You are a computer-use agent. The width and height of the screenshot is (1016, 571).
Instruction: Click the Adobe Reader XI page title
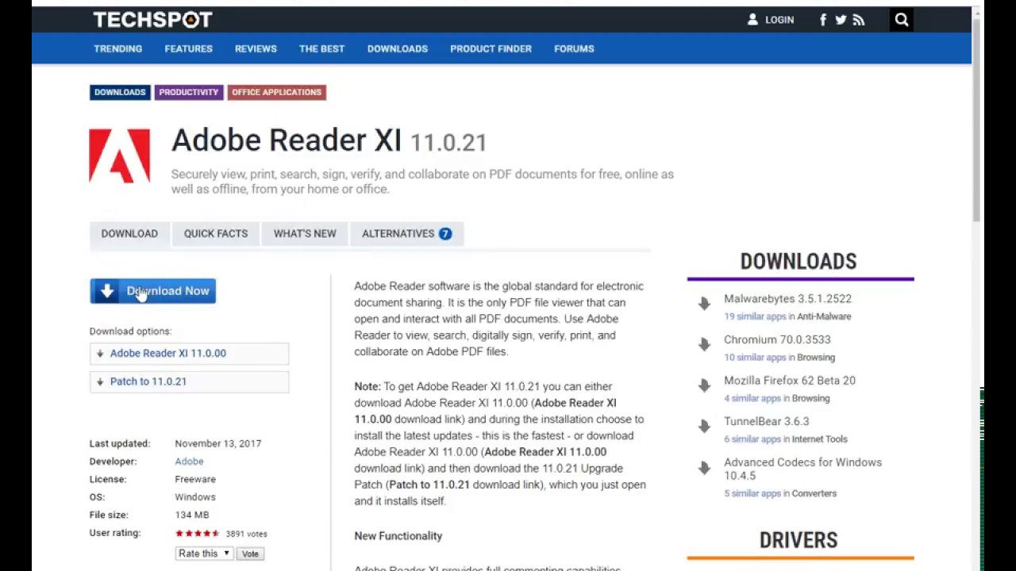[287, 140]
